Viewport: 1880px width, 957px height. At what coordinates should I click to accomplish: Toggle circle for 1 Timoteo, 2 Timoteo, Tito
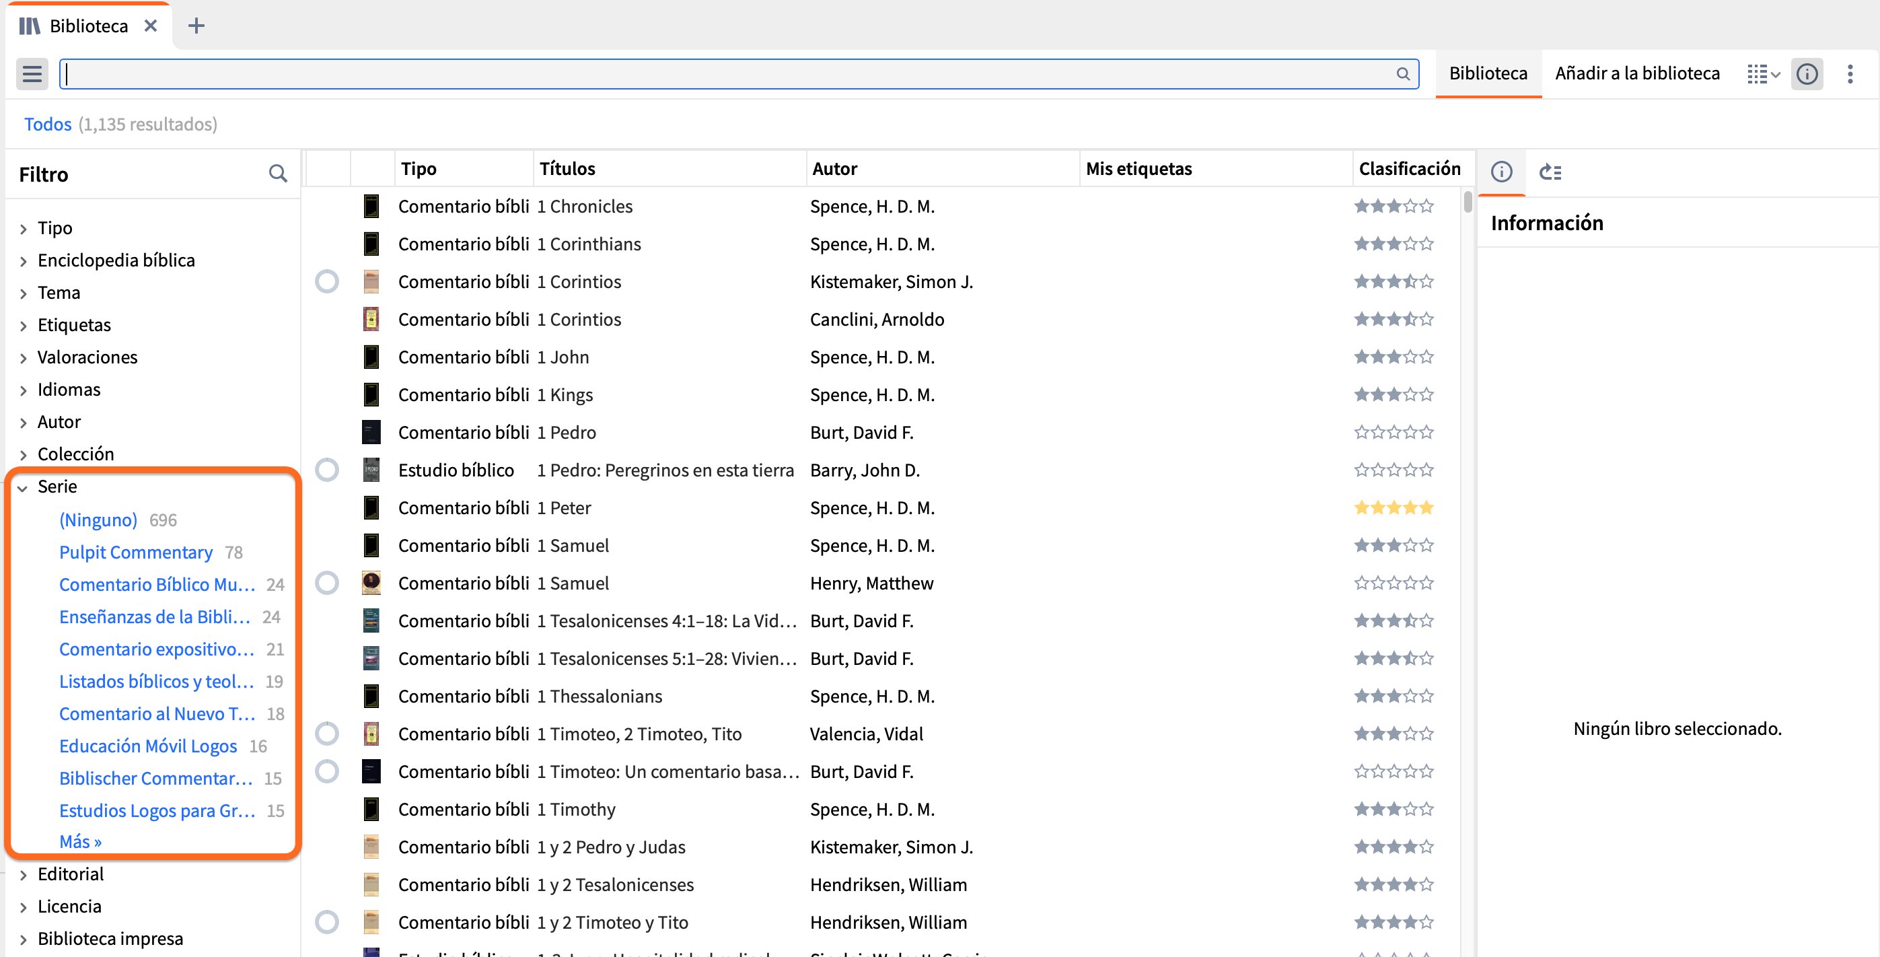click(x=327, y=734)
